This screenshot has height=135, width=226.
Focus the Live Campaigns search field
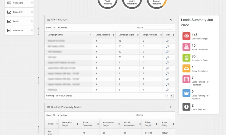point(158,28)
